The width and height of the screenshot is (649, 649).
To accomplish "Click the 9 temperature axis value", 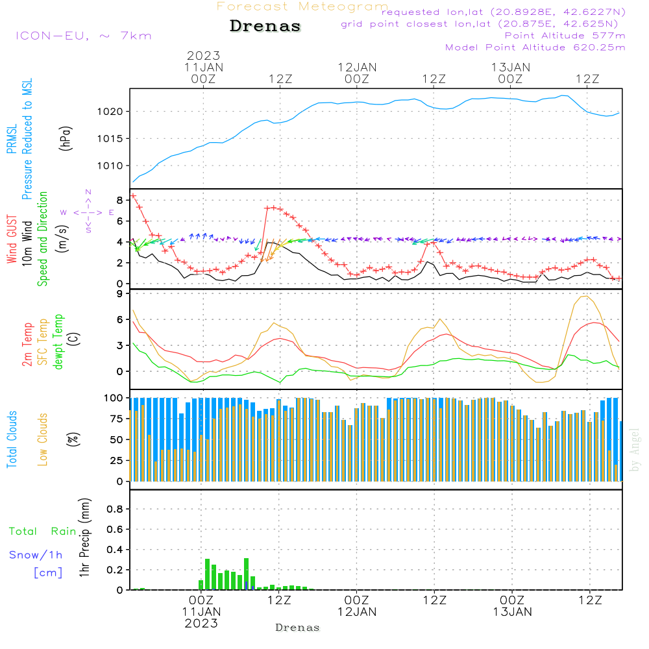I will (x=120, y=294).
